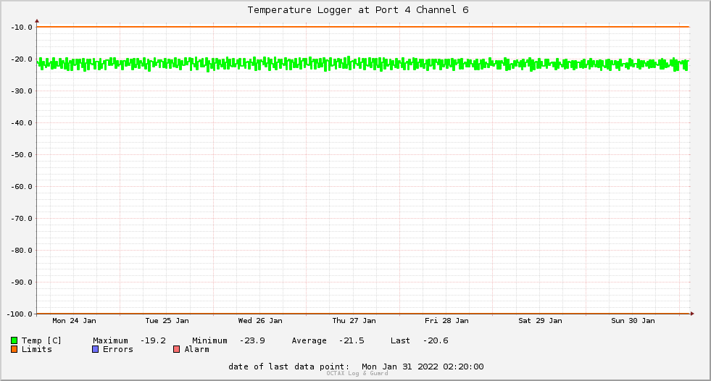Click the green Temp [C] legend swatch
Image resolution: width=711 pixels, height=381 pixels.
tap(14, 340)
